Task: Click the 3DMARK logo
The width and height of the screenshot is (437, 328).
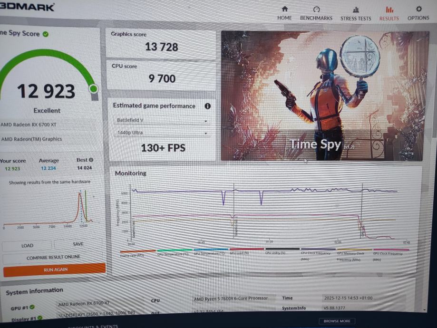Action: 27,7
